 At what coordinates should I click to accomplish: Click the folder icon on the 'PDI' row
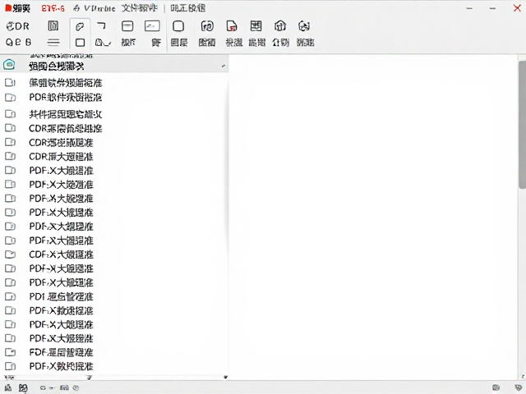tap(10, 296)
